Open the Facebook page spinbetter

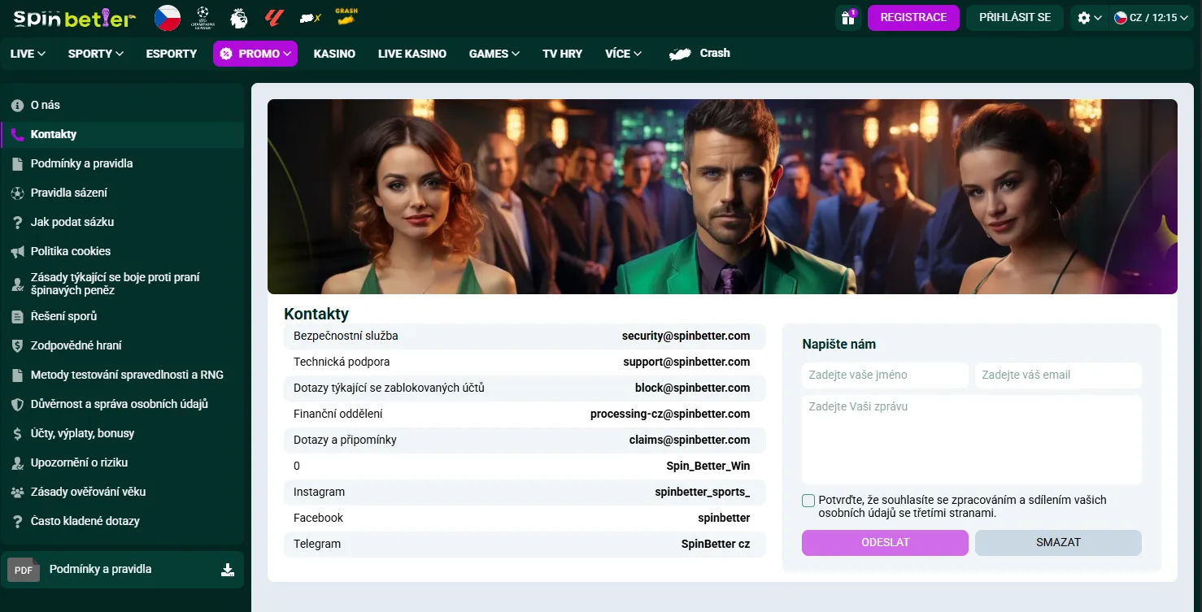(724, 518)
